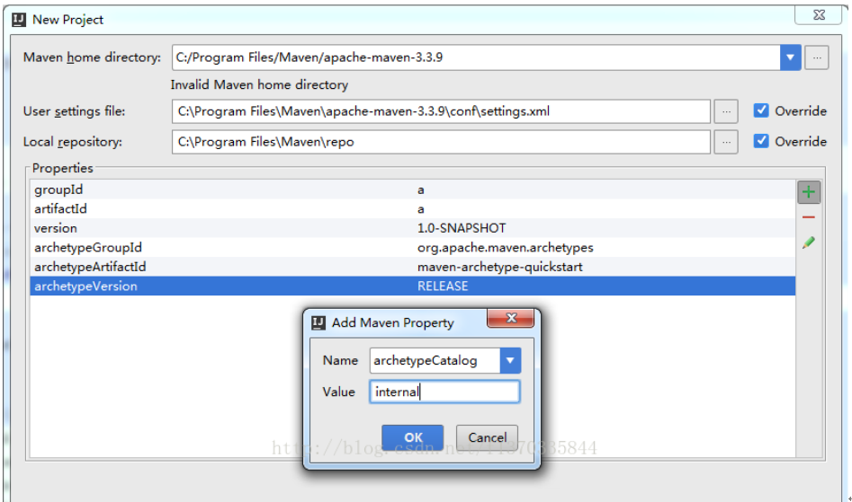Viewport: 852px width, 502px height.
Task: Browse for User settings file
Action: 726,111
